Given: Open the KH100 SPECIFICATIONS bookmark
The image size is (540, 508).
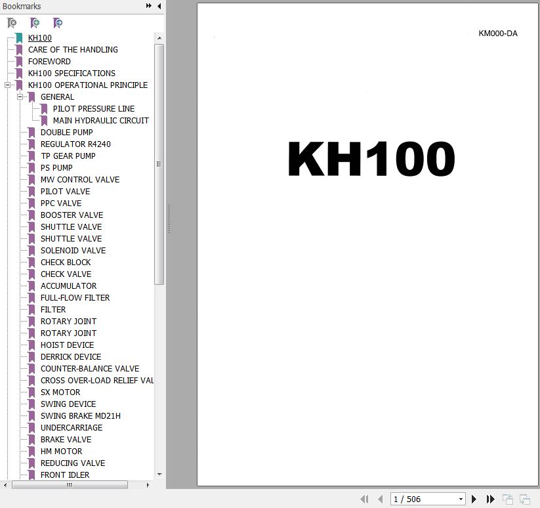Looking at the screenshot, I should pyautogui.click(x=72, y=74).
